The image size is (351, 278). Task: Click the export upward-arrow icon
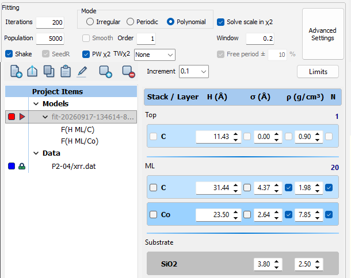coord(32,72)
